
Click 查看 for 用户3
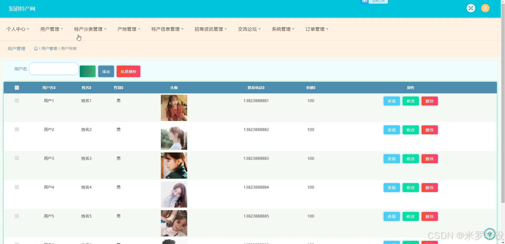(392, 159)
